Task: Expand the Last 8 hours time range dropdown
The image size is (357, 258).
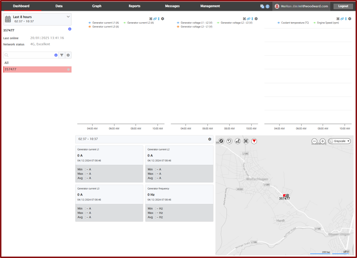Action: coord(68,17)
